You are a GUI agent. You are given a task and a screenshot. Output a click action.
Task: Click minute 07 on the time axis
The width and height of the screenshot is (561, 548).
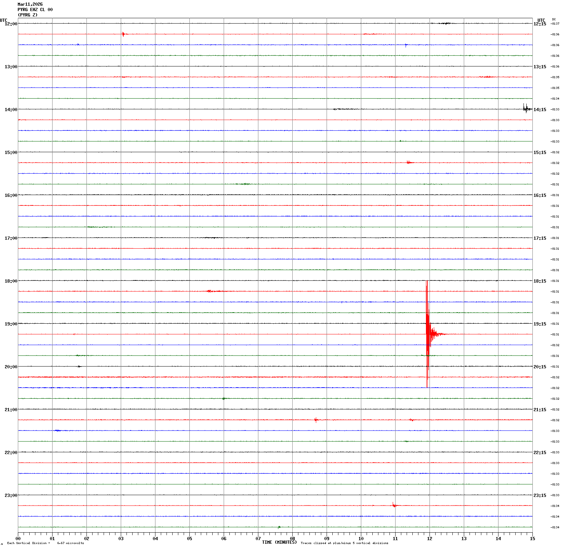(258, 539)
